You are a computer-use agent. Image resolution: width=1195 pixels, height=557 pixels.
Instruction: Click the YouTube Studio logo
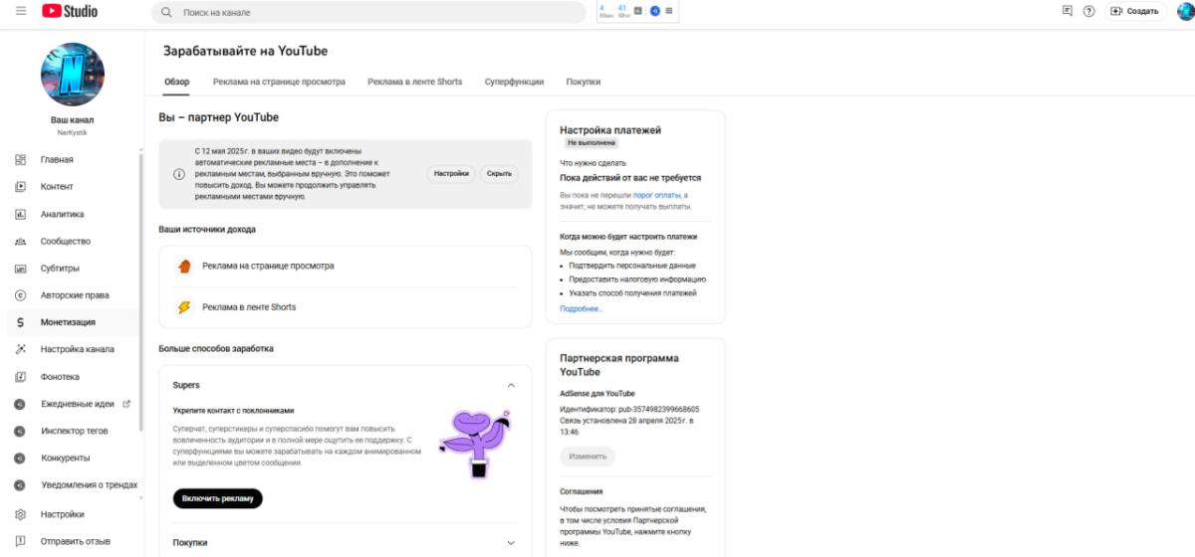[70, 11]
